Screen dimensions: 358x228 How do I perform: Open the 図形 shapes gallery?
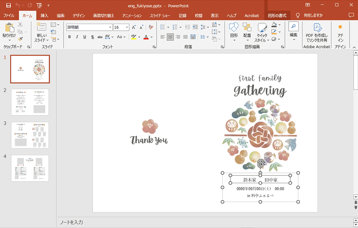[x=234, y=30]
